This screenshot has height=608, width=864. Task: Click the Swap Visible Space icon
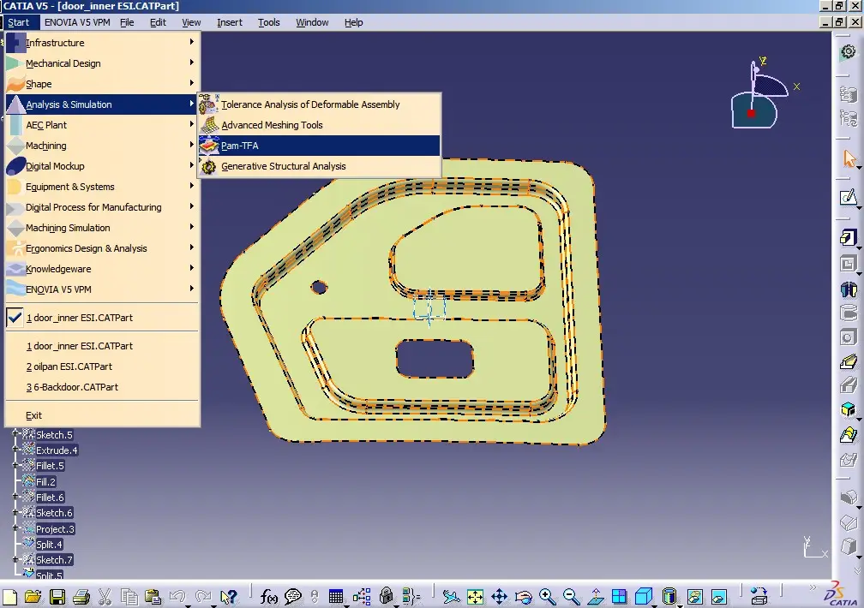click(x=718, y=597)
